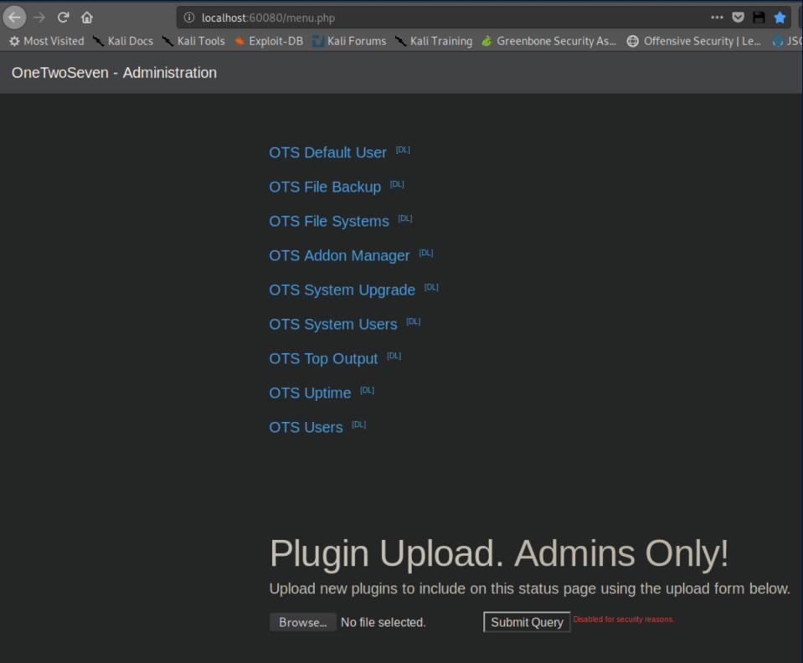
Task: Open the OTS Default User plugin link
Action: [327, 152]
